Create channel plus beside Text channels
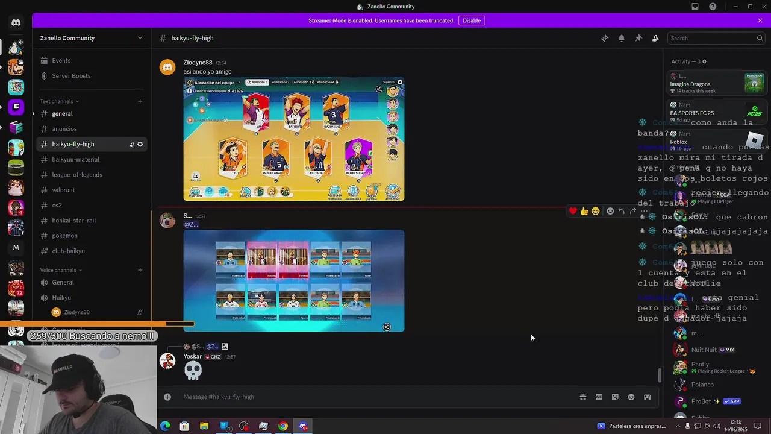The height and width of the screenshot is (434, 771). [x=140, y=101]
